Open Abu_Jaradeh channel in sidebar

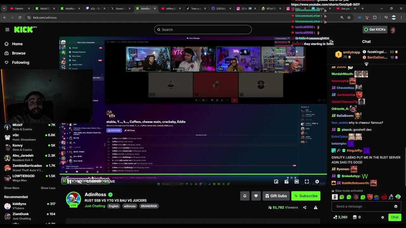click(30, 157)
